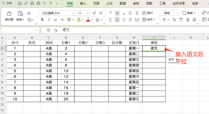Apply red font color
This screenshot has height=114, width=209.
click(x=88, y=20)
